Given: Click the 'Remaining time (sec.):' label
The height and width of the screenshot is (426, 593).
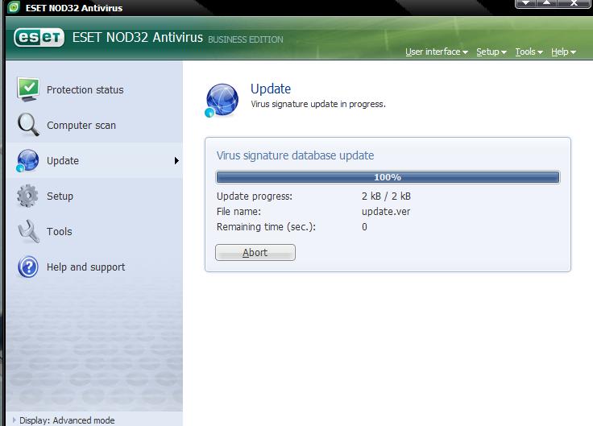Looking at the screenshot, I should click(x=266, y=227).
